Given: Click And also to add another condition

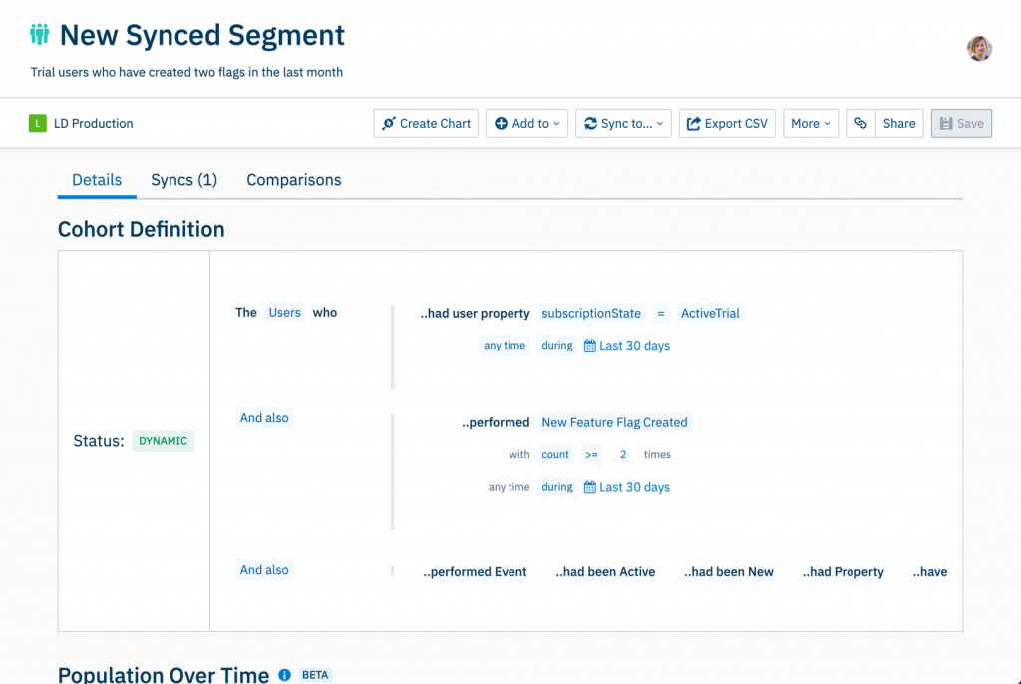Looking at the screenshot, I should tap(264, 570).
